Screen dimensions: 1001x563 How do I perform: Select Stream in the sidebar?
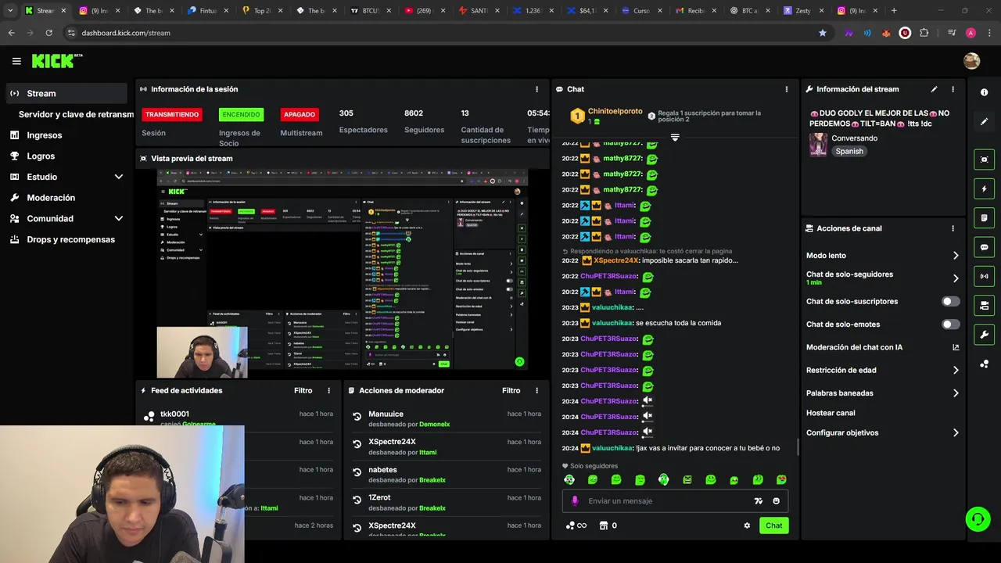[x=66, y=93]
